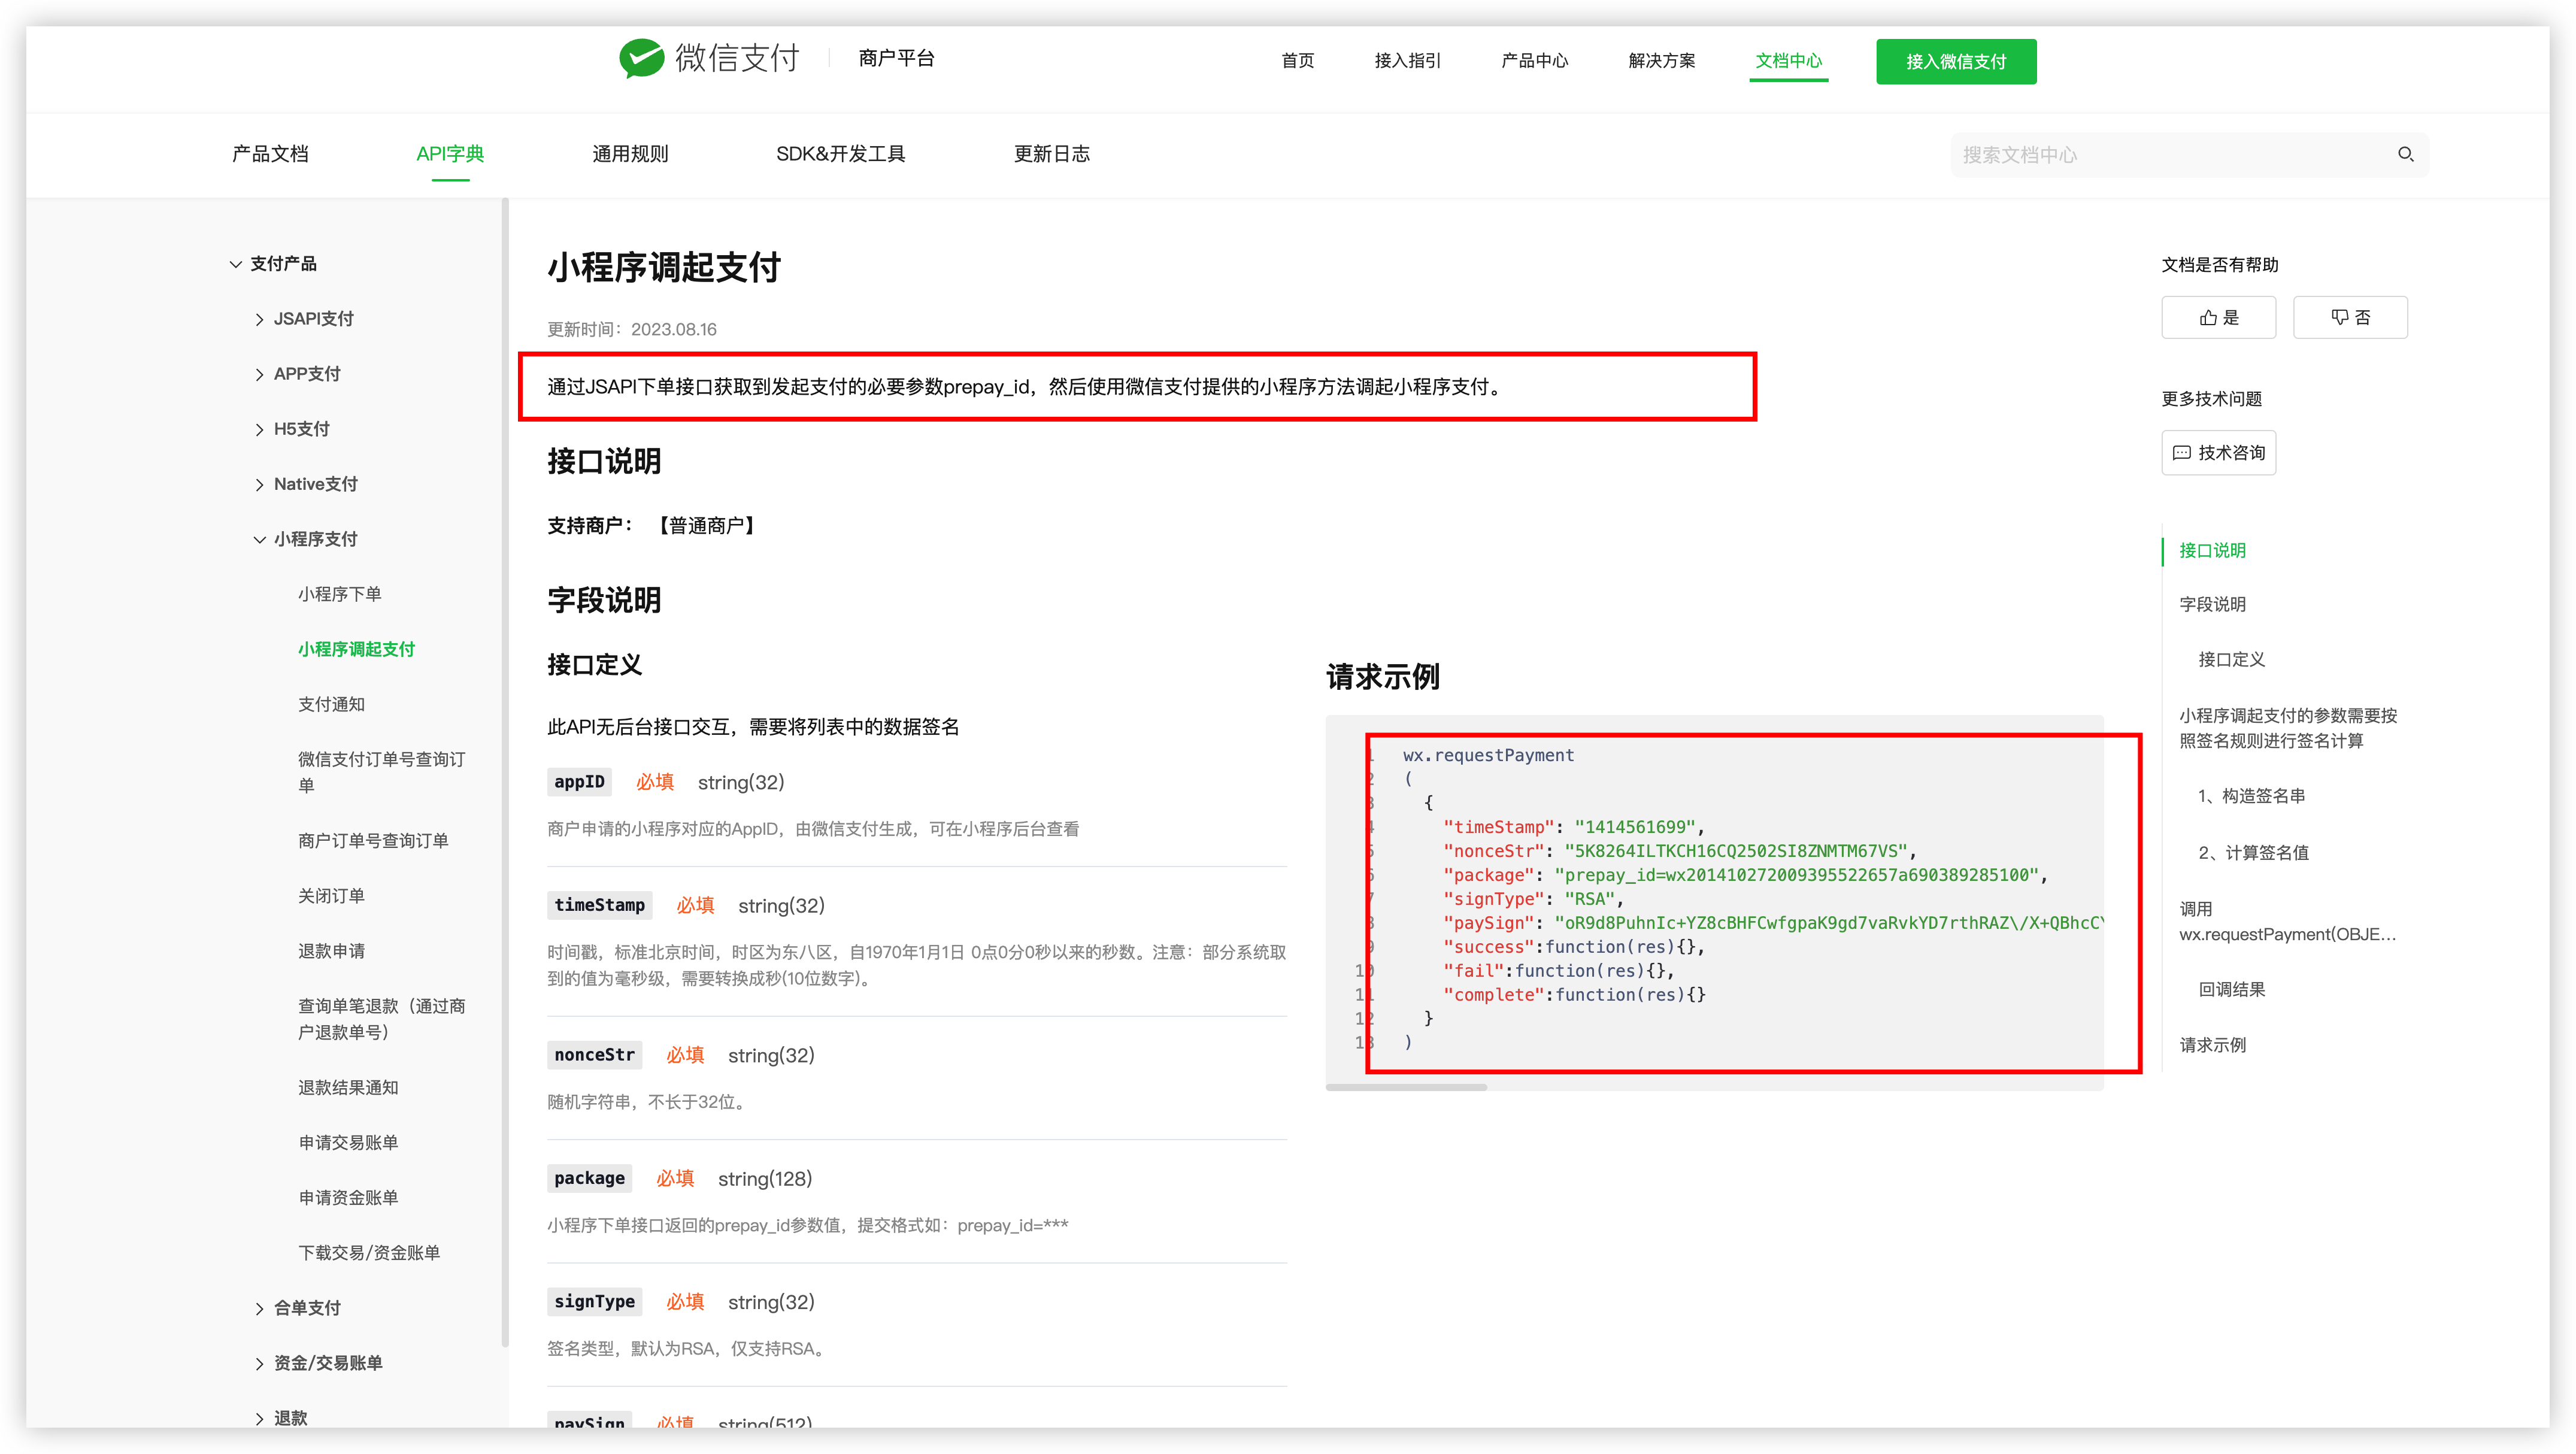Open the 小程序下单 sidebar link
This screenshot has height=1454, width=2576.
pyautogui.click(x=339, y=594)
